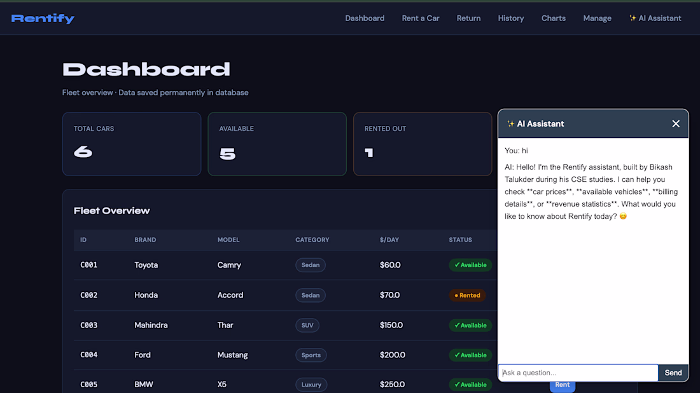This screenshot has height=393, width=700.
Task: Click the $200.0 price cell
Action: pyautogui.click(x=393, y=355)
